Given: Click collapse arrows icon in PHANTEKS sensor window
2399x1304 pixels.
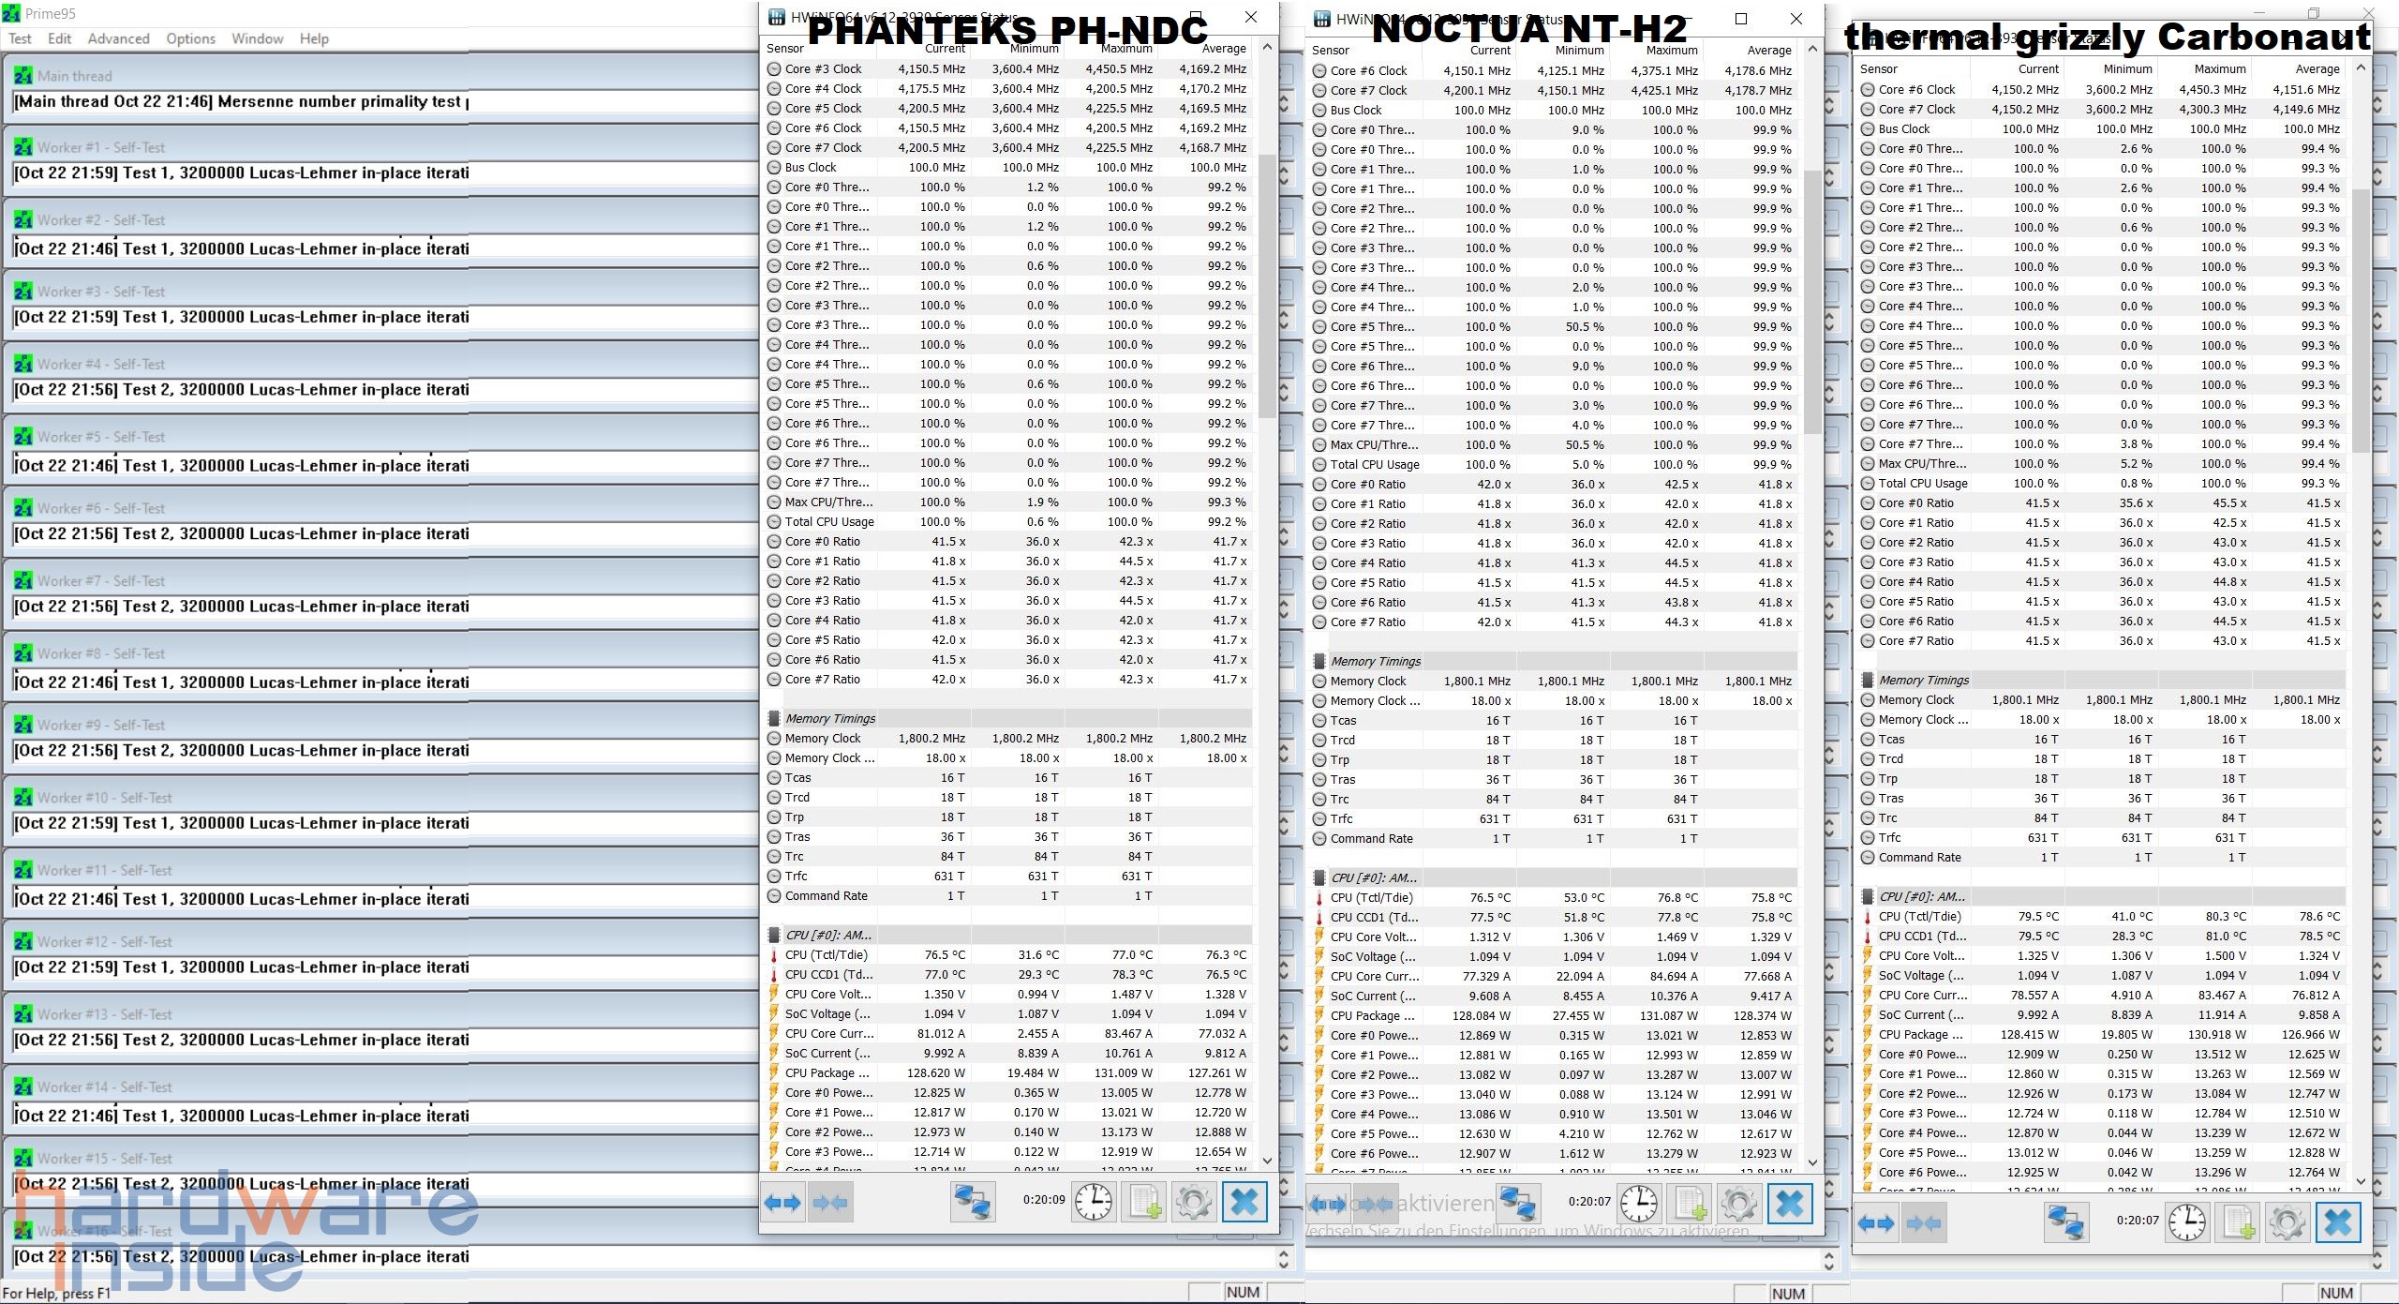Looking at the screenshot, I should tap(829, 1202).
